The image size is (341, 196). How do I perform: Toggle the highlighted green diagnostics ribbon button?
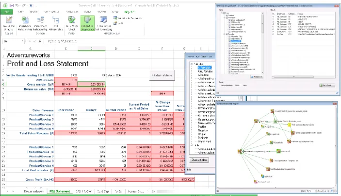[87, 23]
